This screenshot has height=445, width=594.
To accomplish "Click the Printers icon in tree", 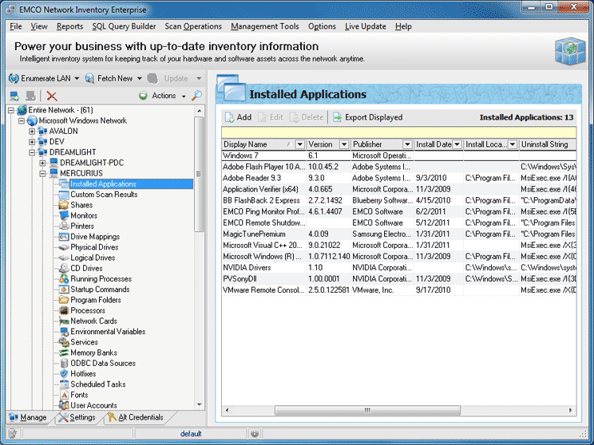I will (63, 226).
